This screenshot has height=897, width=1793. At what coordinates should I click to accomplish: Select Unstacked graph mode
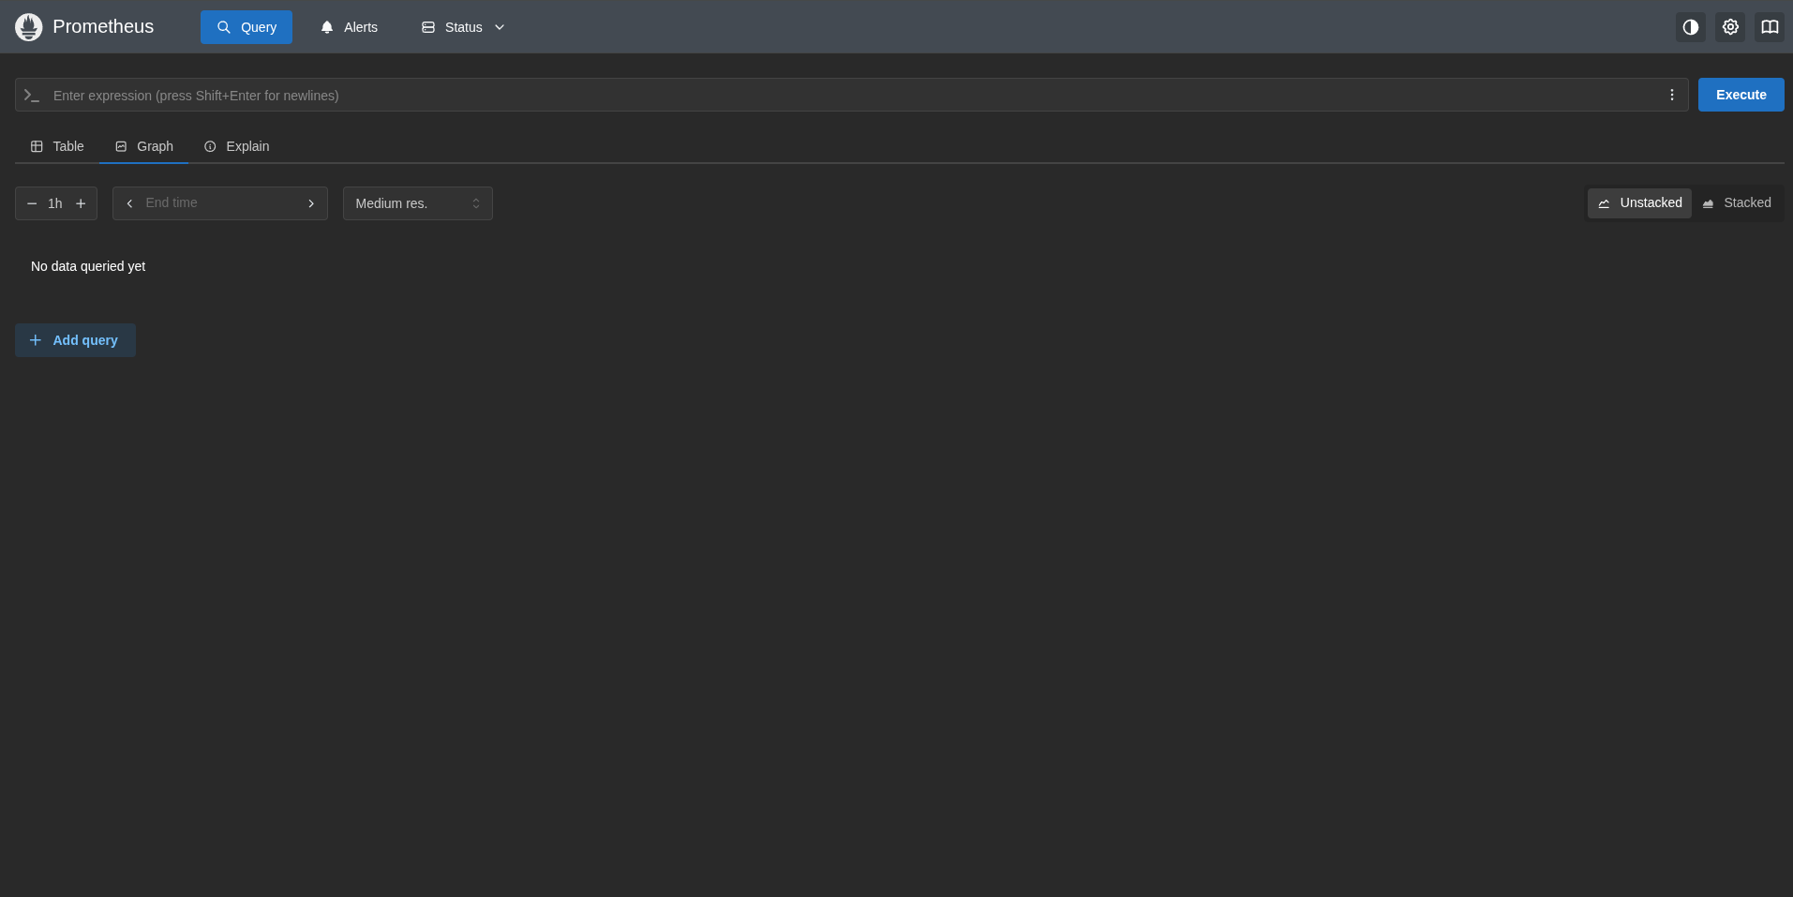pyautogui.click(x=1639, y=202)
